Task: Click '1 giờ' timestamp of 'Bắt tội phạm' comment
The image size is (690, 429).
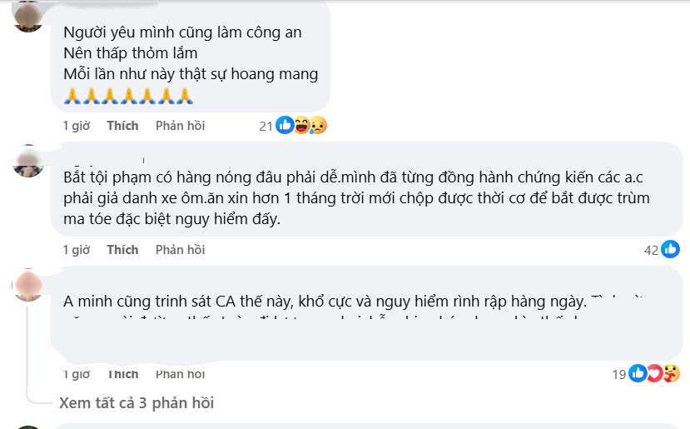Action: 76,249
